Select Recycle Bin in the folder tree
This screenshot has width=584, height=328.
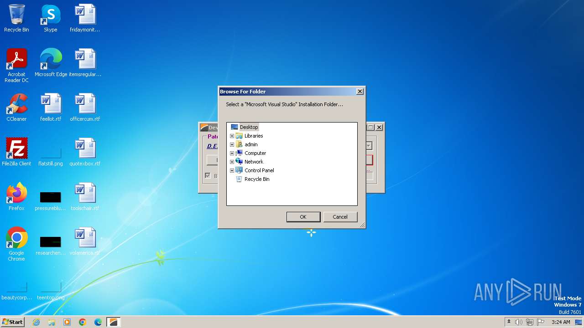pyautogui.click(x=257, y=179)
